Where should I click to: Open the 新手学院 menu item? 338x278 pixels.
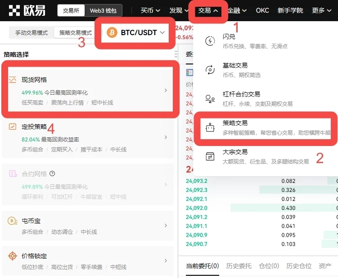290,10
